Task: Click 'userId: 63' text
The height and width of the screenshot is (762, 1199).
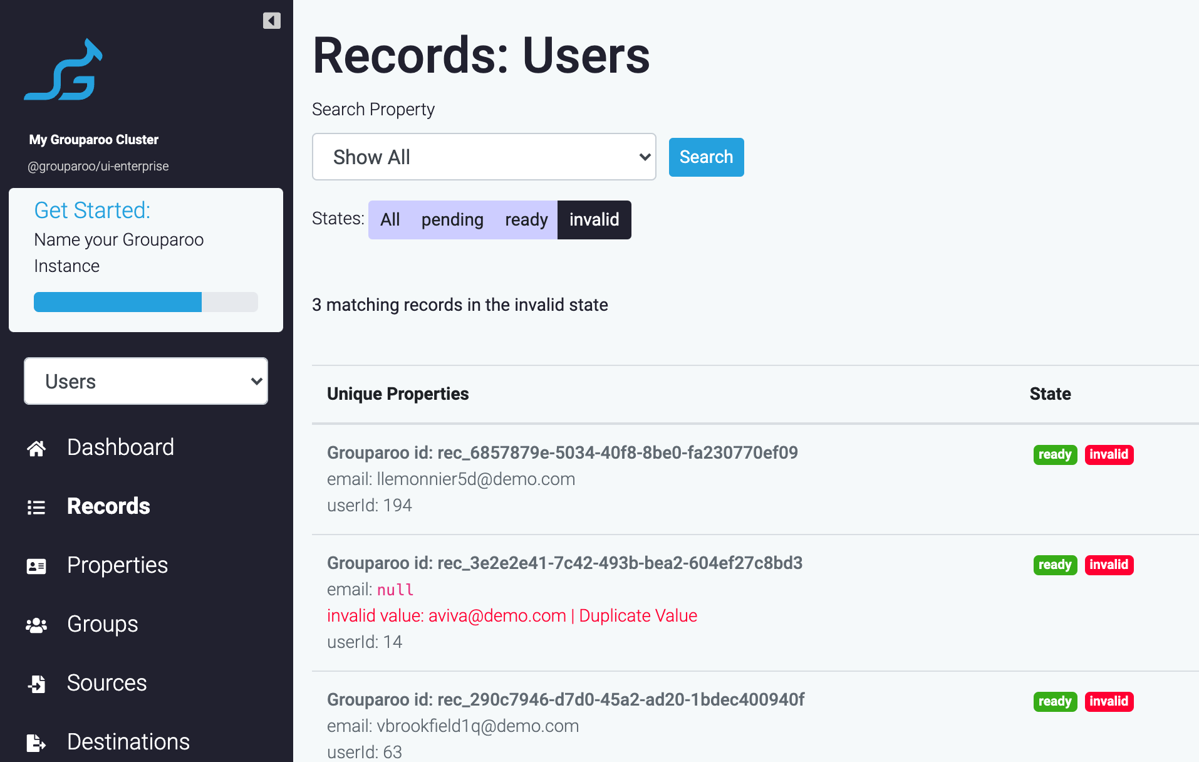Action: 365,752
